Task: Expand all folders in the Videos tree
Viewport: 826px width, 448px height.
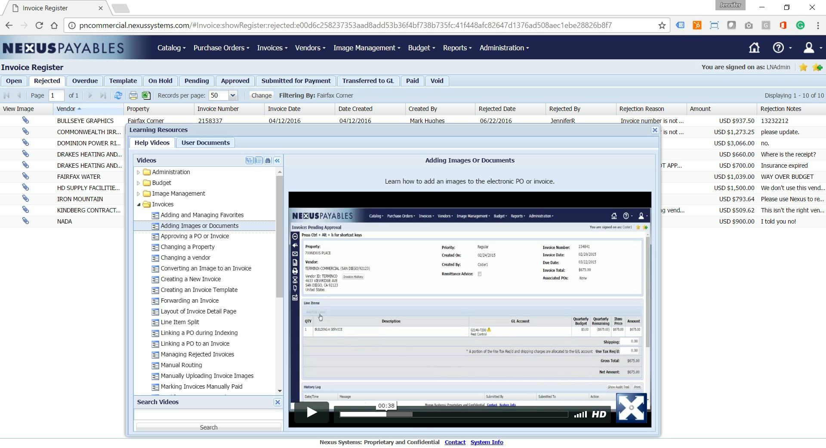Action: (249, 160)
